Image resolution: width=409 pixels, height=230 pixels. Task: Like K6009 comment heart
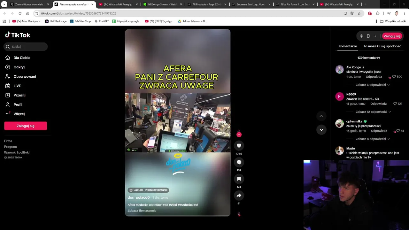click(x=395, y=104)
